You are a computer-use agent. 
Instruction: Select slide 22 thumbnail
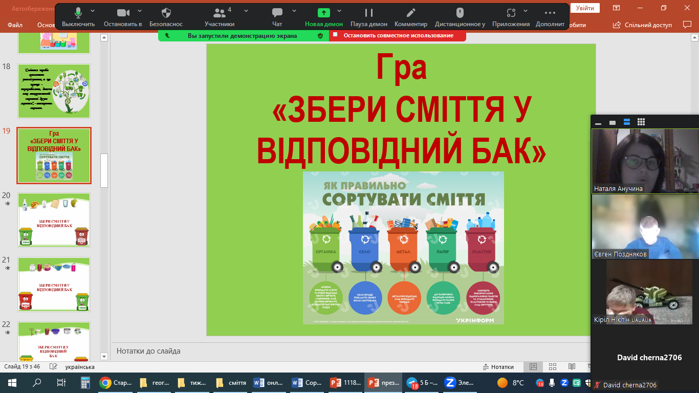coord(54,342)
